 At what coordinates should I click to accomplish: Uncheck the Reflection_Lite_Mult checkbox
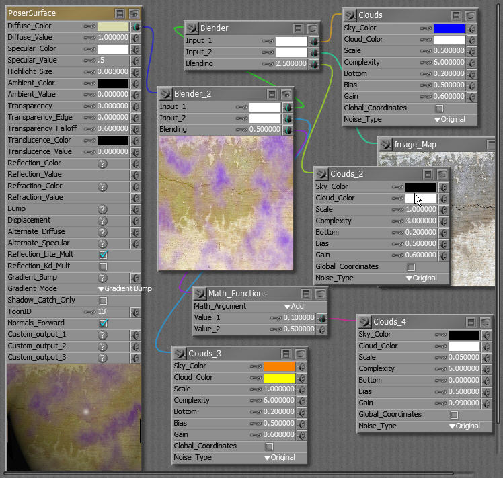(104, 255)
